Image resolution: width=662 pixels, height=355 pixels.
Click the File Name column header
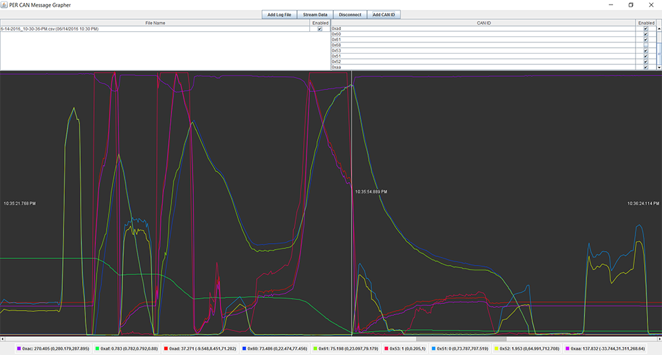point(155,23)
